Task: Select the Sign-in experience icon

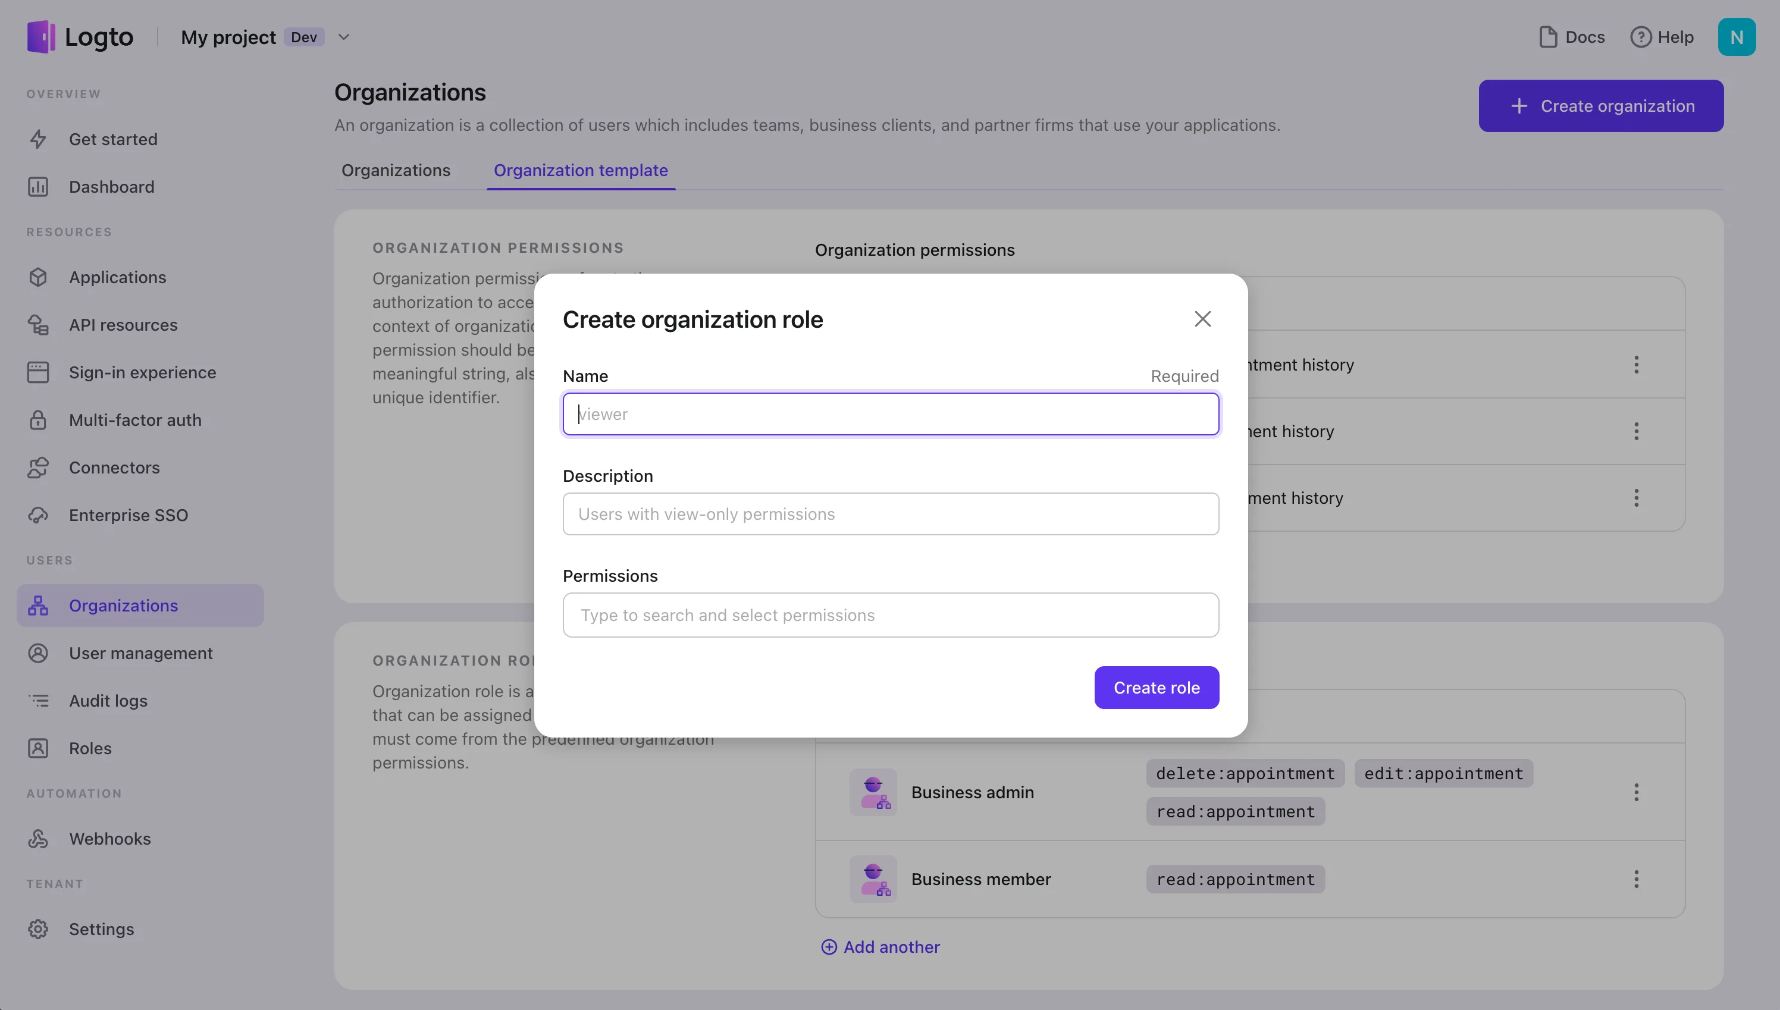Action: point(38,372)
